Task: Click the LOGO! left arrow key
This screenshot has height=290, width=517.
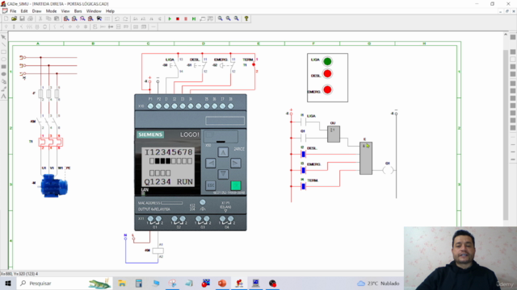Action: pos(211,163)
